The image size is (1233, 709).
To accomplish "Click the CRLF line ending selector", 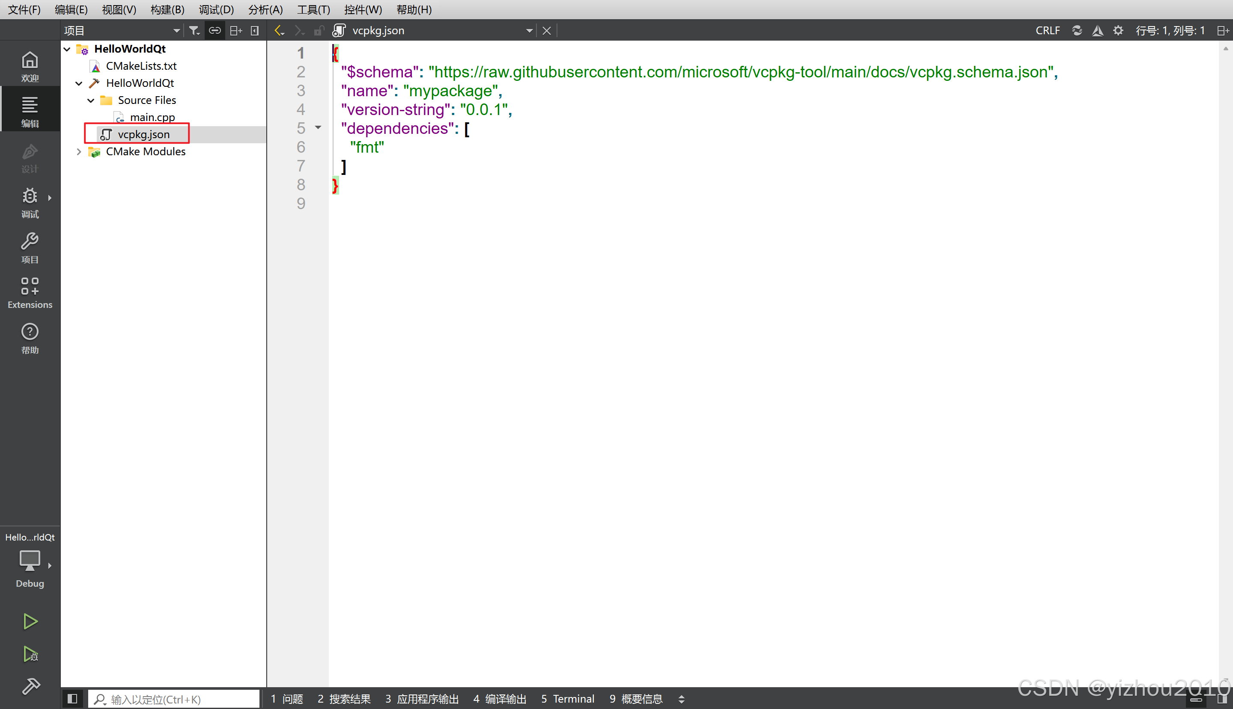I will (x=1047, y=31).
